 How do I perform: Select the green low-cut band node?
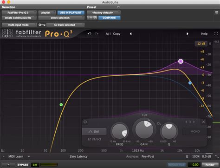(x=61, y=105)
